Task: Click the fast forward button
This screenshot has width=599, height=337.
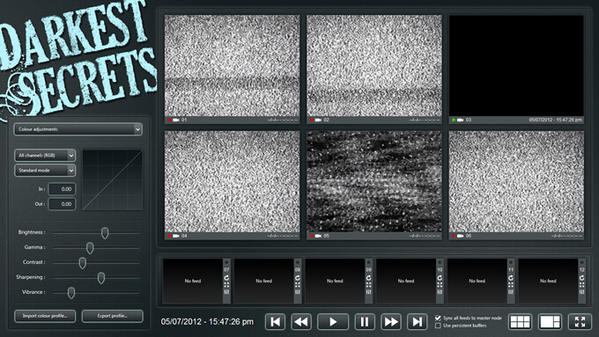Action: click(x=391, y=322)
